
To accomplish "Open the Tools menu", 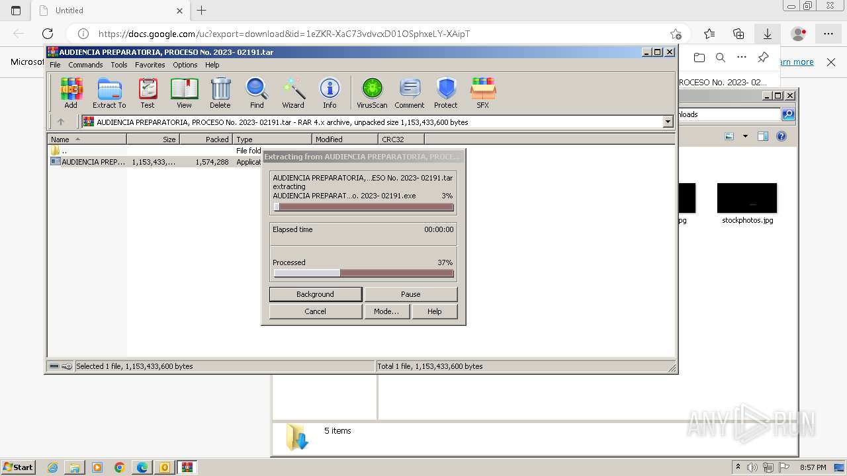I will pyautogui.click(x=119, y=65).
